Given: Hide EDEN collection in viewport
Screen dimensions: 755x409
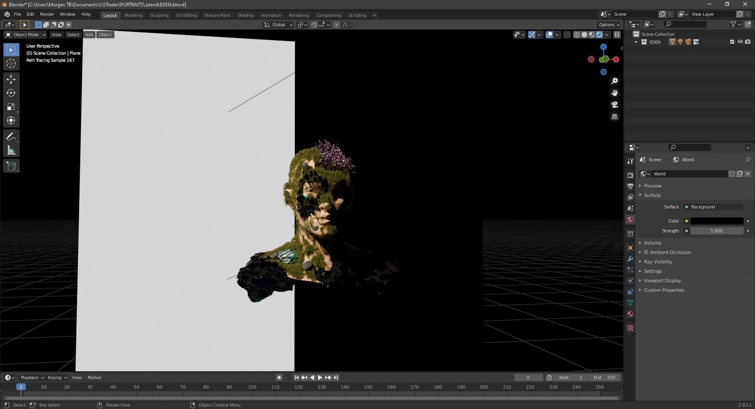Looking at the screenshot, I should coord(740,42).
